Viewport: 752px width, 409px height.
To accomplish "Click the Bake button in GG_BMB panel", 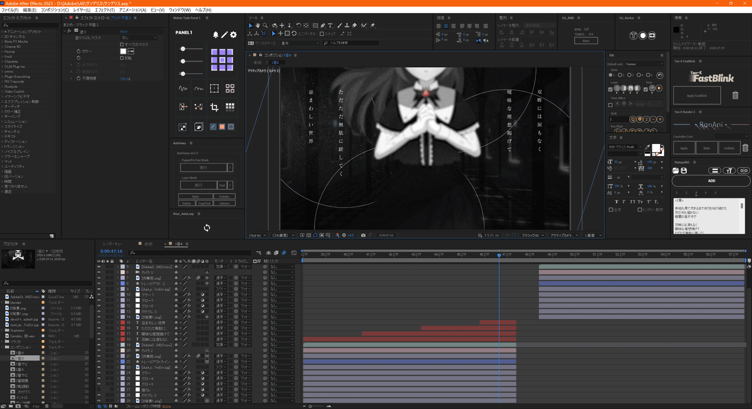I will (x=586, y=41).
